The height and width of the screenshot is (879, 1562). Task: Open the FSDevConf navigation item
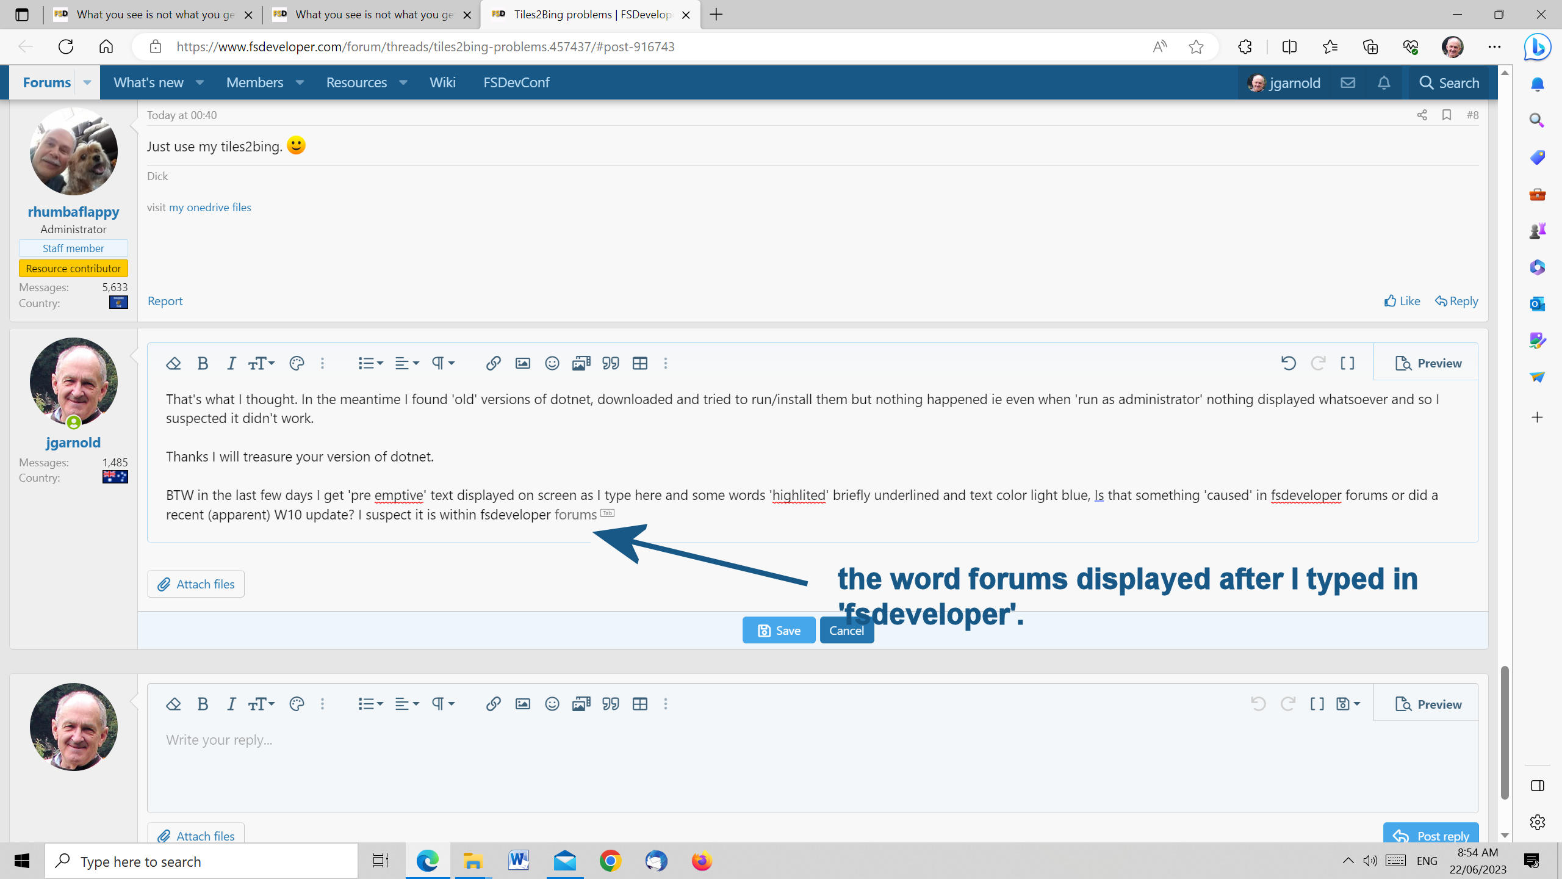[x=516, y=82]
